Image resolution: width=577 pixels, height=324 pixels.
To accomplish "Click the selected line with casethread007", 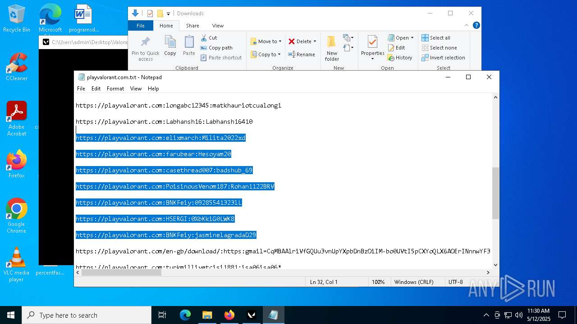I will pyautogui.click(x=164, y=170).
